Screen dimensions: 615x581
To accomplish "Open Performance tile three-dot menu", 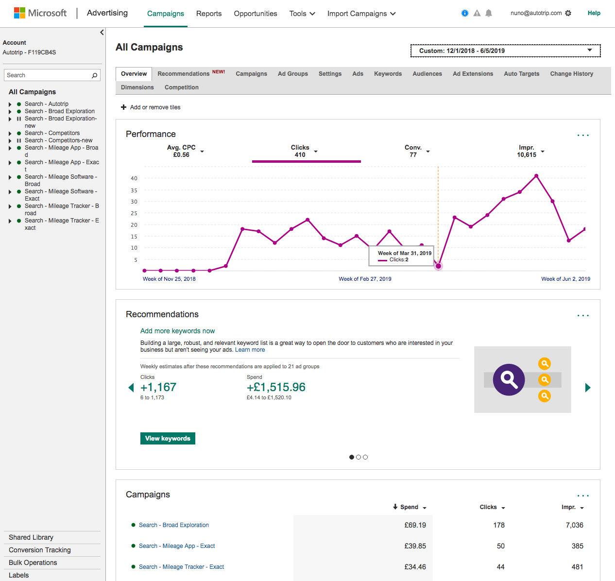I will tap(583, 135).
